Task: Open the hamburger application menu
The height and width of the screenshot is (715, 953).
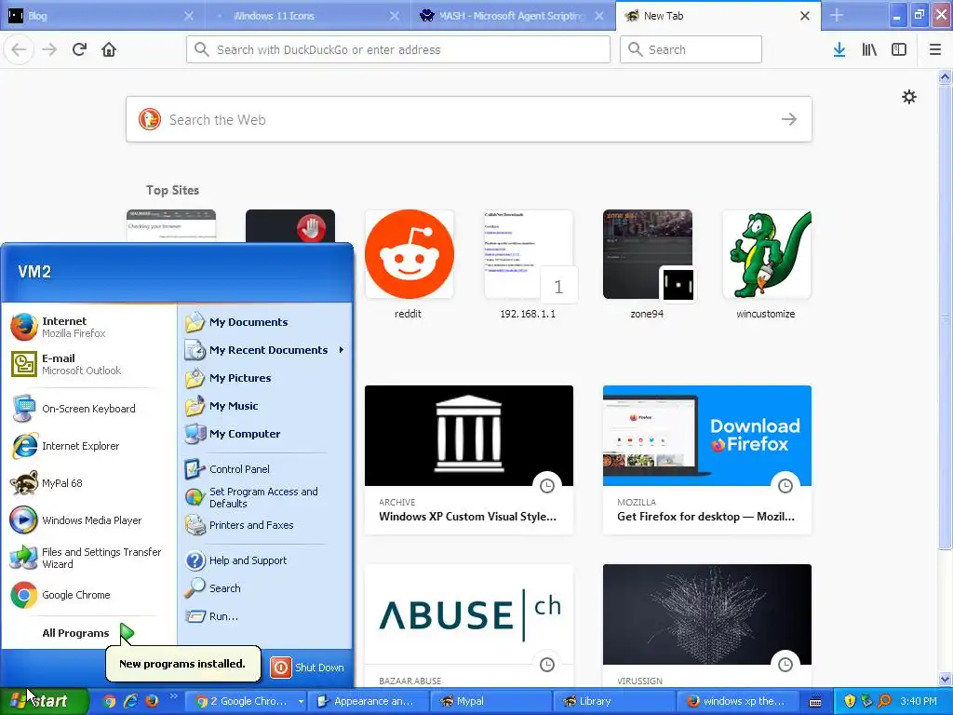Action: coord(934,49)
